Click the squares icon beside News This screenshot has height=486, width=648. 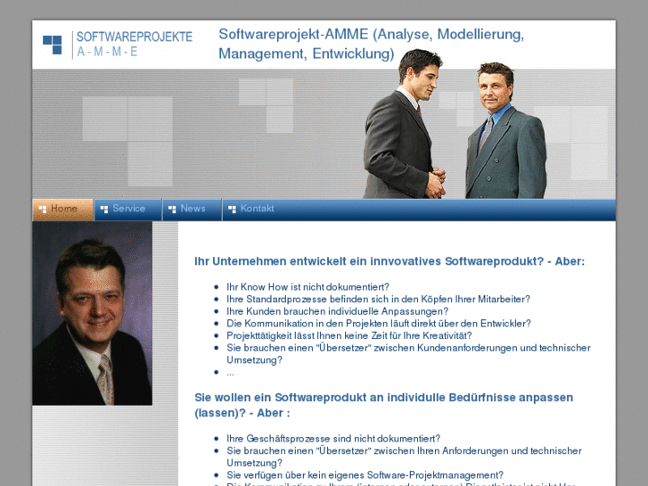click(172, 210)
